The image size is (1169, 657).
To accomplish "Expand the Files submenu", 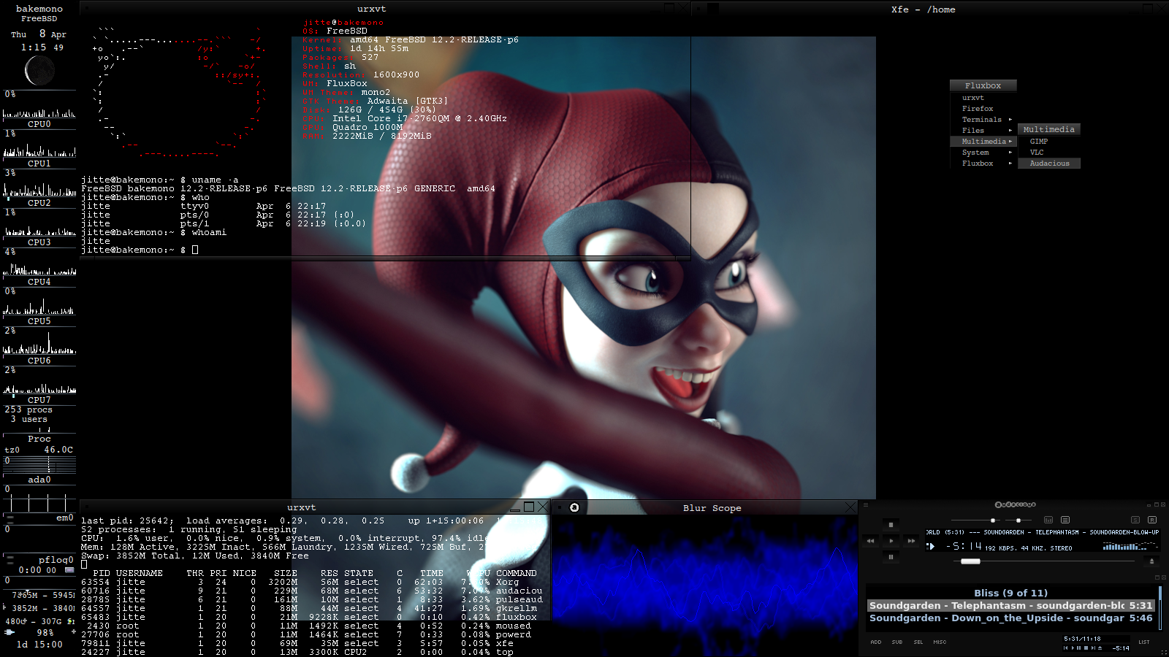I will pyautogui.click(x=983, y=131).
